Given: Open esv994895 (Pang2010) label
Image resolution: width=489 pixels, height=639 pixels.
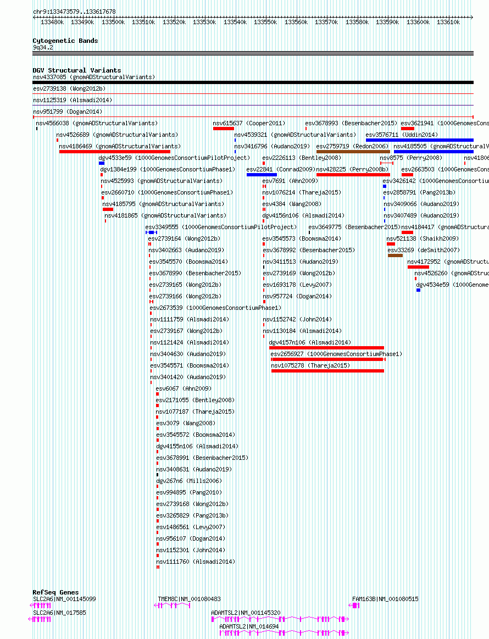Looking at the screenshot, I should (189, 492).
